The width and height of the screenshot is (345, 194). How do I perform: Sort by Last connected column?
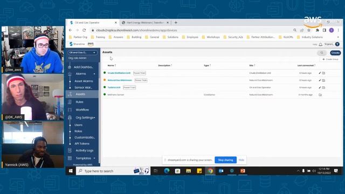coord(306,66)
